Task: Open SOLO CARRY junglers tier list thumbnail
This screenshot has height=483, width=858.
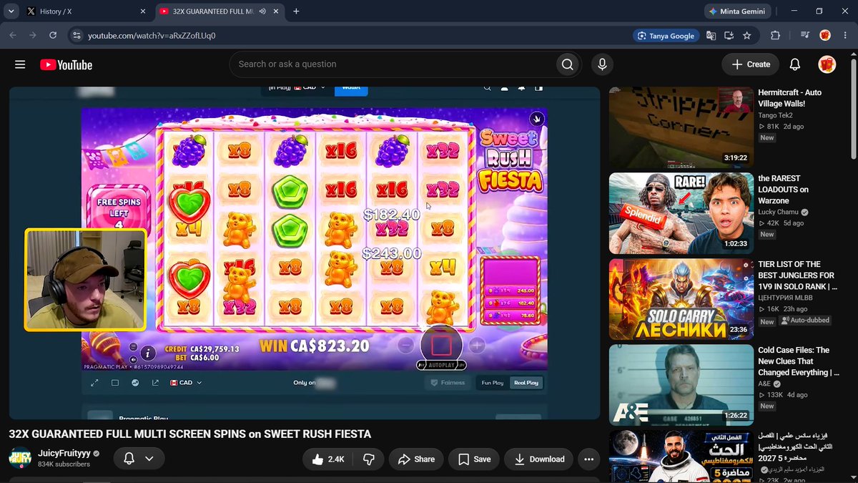Action: [x=681, y=299]
